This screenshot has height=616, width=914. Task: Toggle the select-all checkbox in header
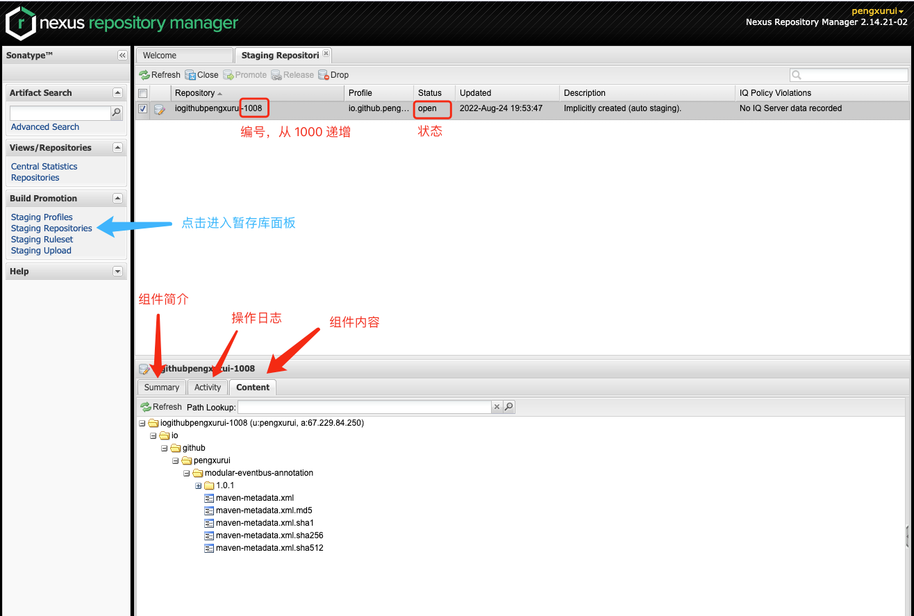tap(142, 93)
